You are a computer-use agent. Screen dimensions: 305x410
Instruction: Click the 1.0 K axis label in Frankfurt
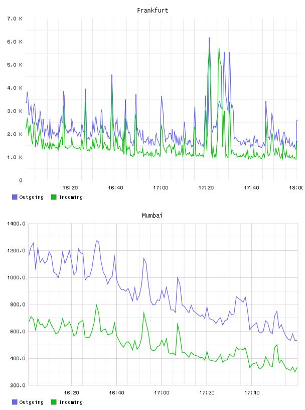[x=15, y=157]
